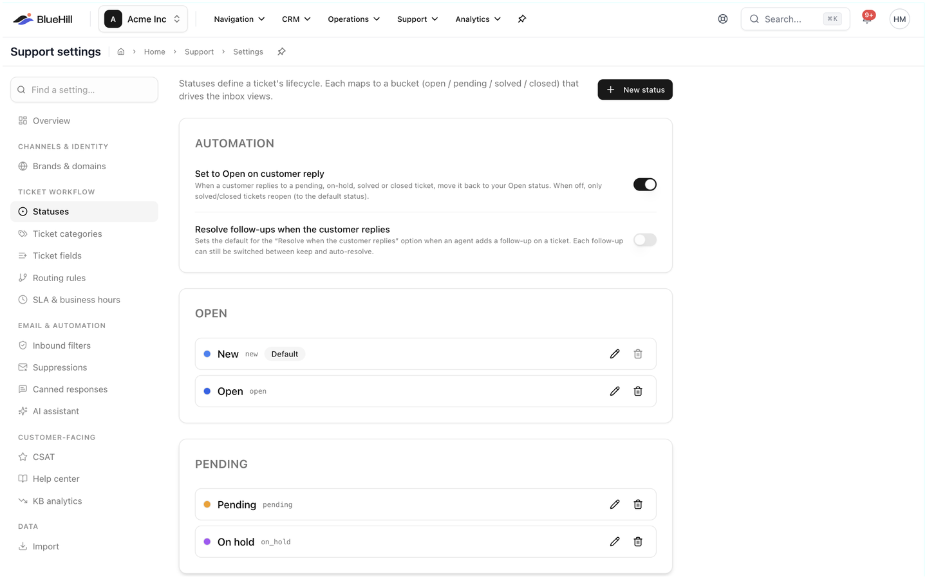Click the BlueHill logo
This screenshot has width=927, height=579.
coord(42,19)
